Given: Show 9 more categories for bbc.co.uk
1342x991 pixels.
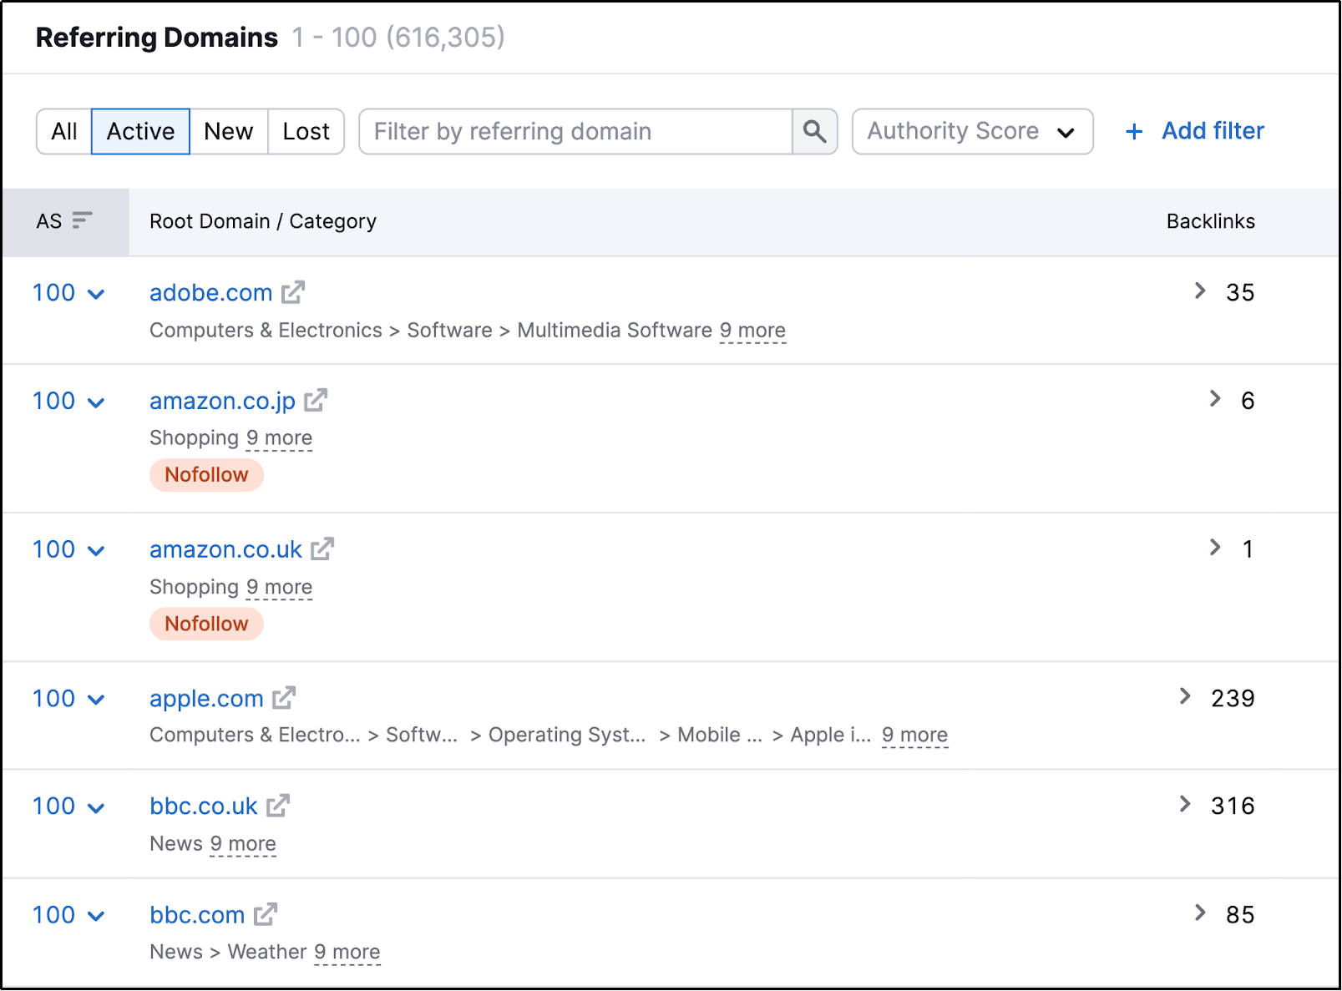Looking at the screenshot, I should [x=243, y=843].
